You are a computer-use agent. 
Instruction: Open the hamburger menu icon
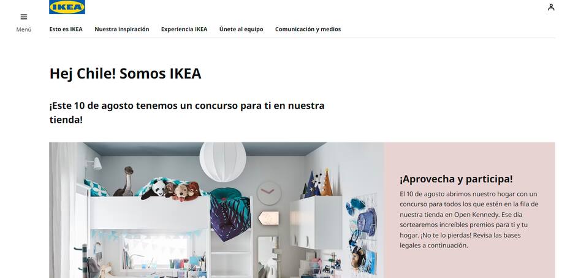click(24, 17)
